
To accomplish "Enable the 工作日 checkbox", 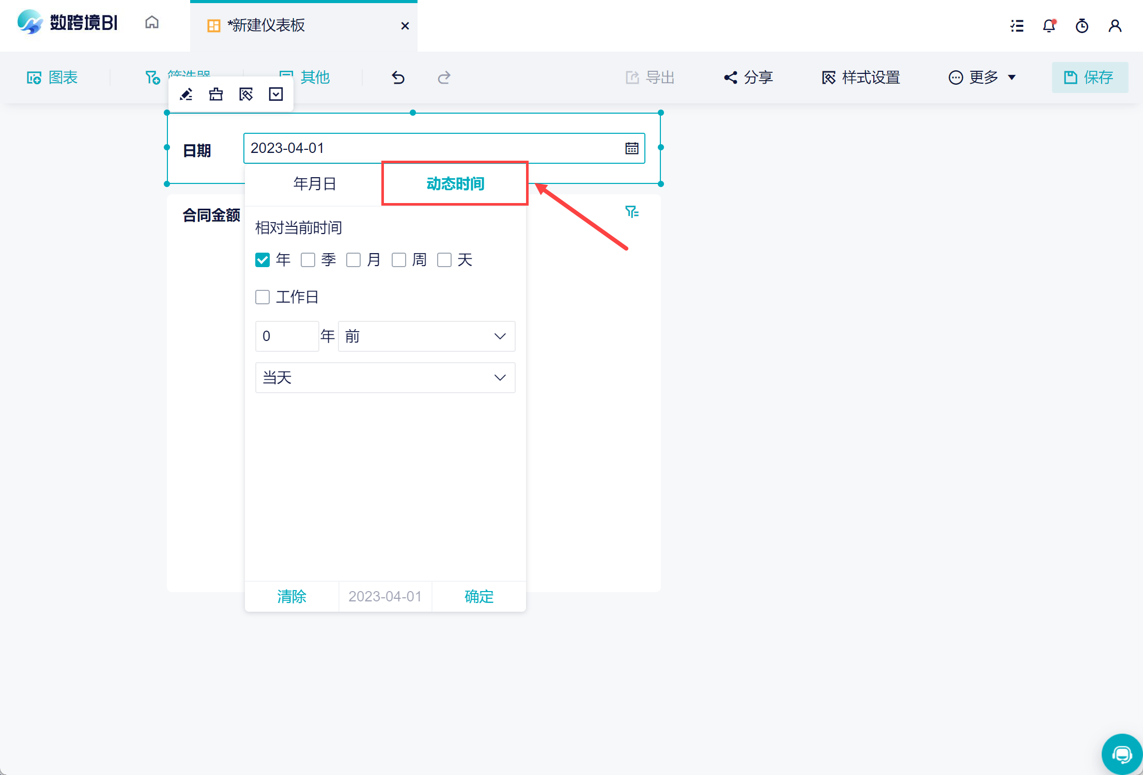I will (262, 297).
